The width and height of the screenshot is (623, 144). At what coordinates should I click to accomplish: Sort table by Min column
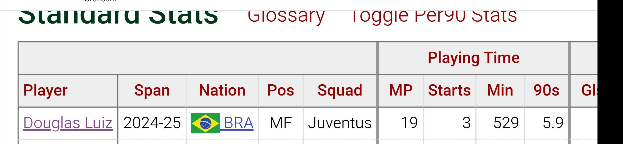tap(500, 91)
